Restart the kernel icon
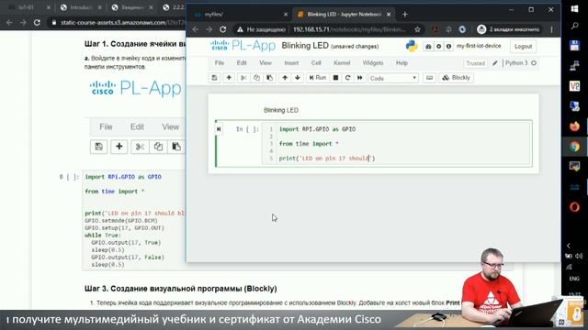 tap(347, 78)
